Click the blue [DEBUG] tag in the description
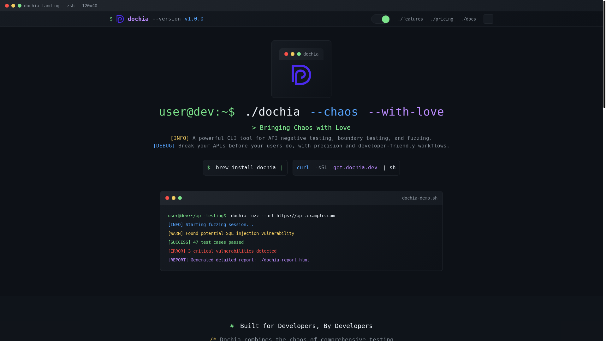The height and width of the screenshot is (341, 606). pyautogui.click(x=164, y=146)
